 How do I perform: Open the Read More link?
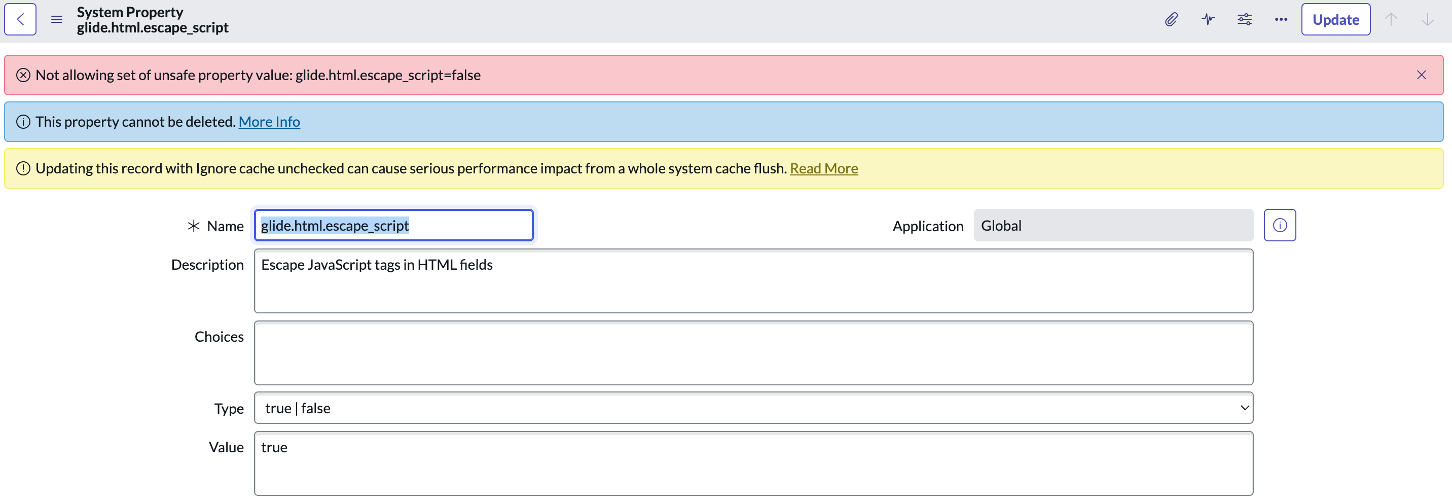coord(823,168)
